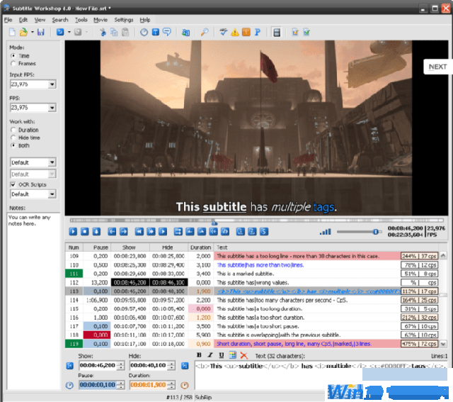Expand the FPS combo box
The width and height of the screenshot is (453, 402).
pos(52,108)
